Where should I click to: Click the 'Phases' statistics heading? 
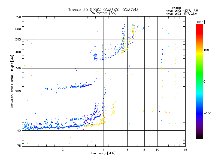tap(176, 8)
